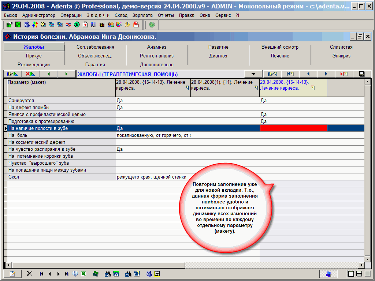Click the green flower icon in toolbar
The image size is (375, 281).
[152, 25]
